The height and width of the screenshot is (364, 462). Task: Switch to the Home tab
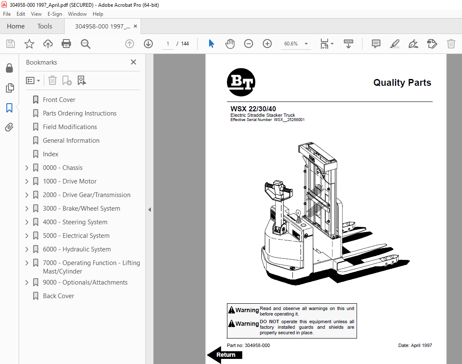(16, 26)
